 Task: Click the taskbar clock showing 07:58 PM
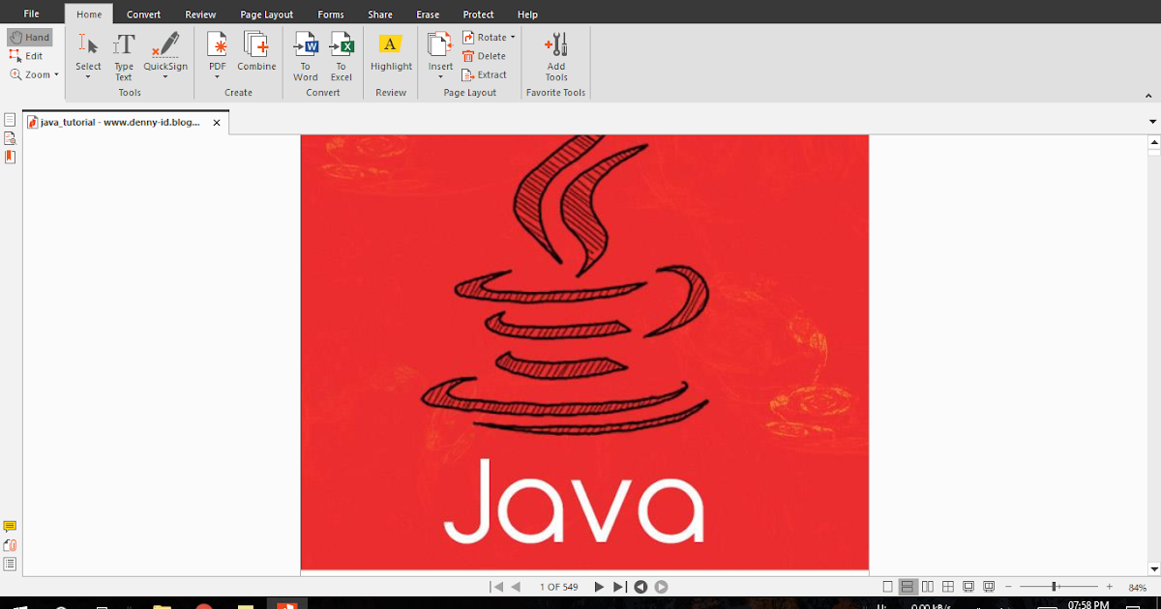(1088, 604)
